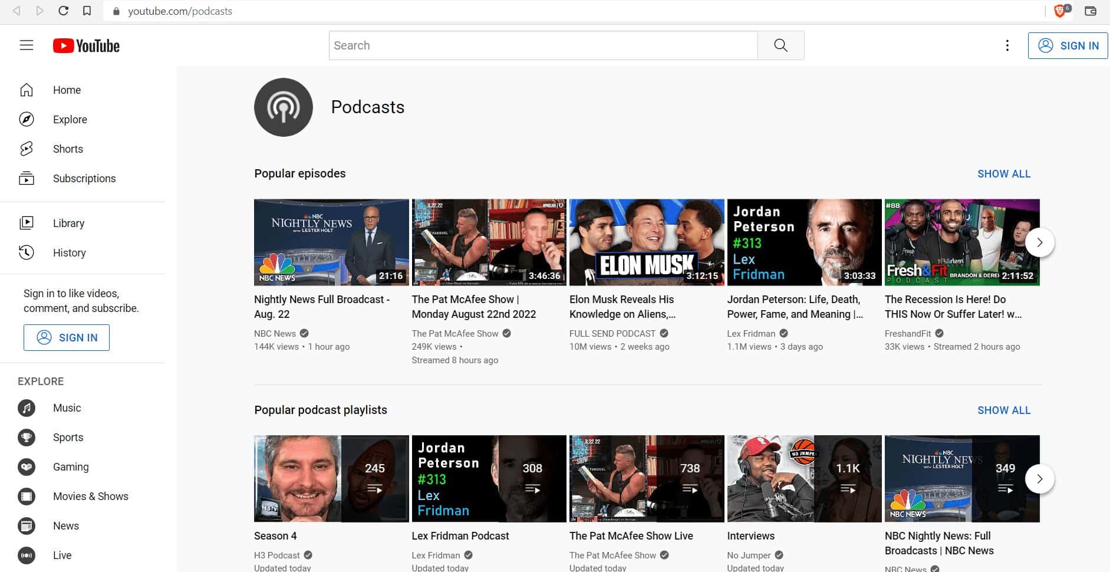Open the browser wallet icon

[1091, 11]
